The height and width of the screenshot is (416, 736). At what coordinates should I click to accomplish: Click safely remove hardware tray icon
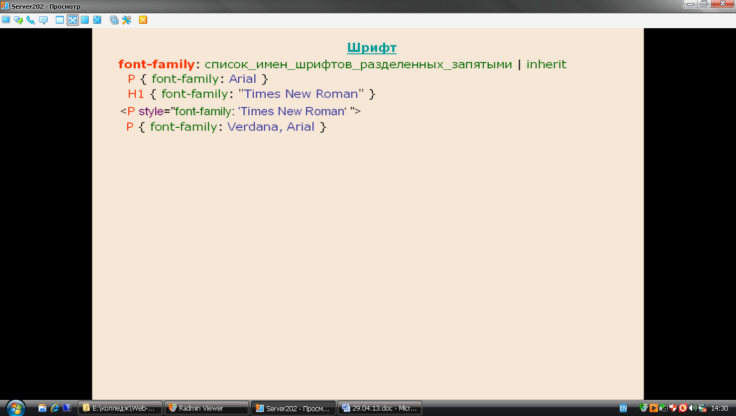[x=663, y=408]
